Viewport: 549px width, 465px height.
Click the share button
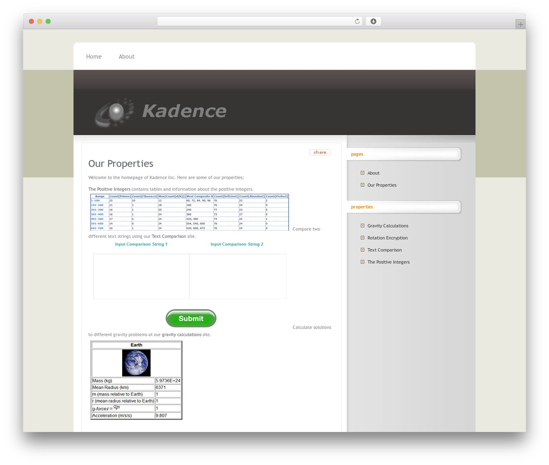click(320, 152)
